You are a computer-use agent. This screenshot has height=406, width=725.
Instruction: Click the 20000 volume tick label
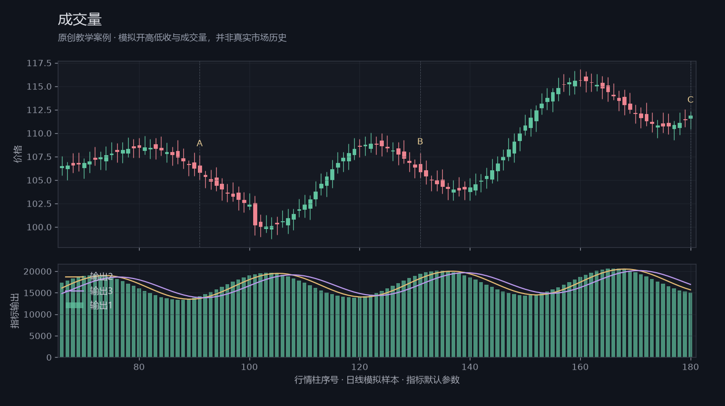point(39,272)
